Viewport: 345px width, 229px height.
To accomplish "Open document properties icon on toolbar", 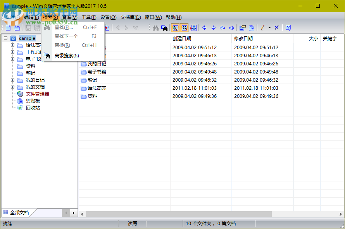I will point(242,27).
